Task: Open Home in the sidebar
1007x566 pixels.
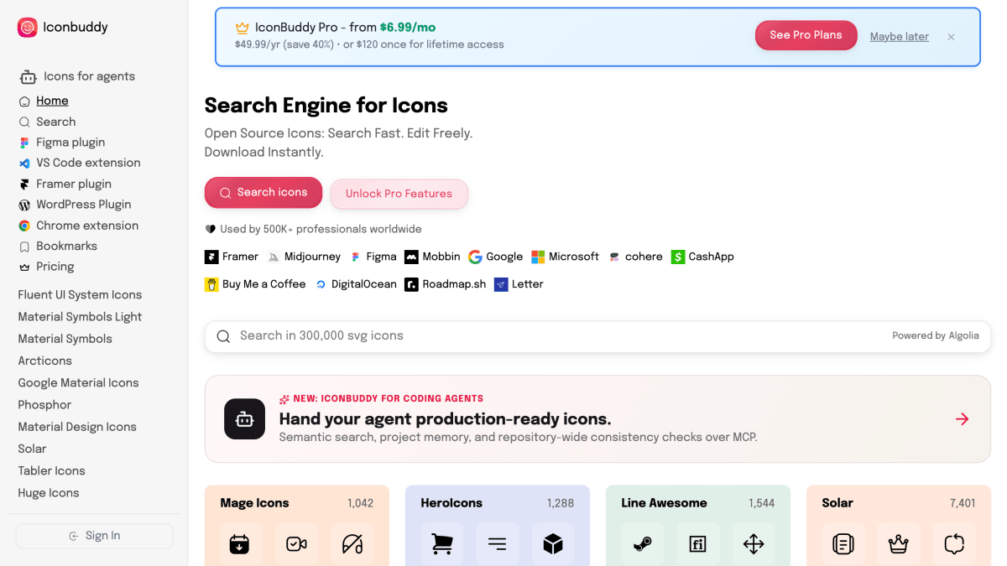Action: point(52,101)
